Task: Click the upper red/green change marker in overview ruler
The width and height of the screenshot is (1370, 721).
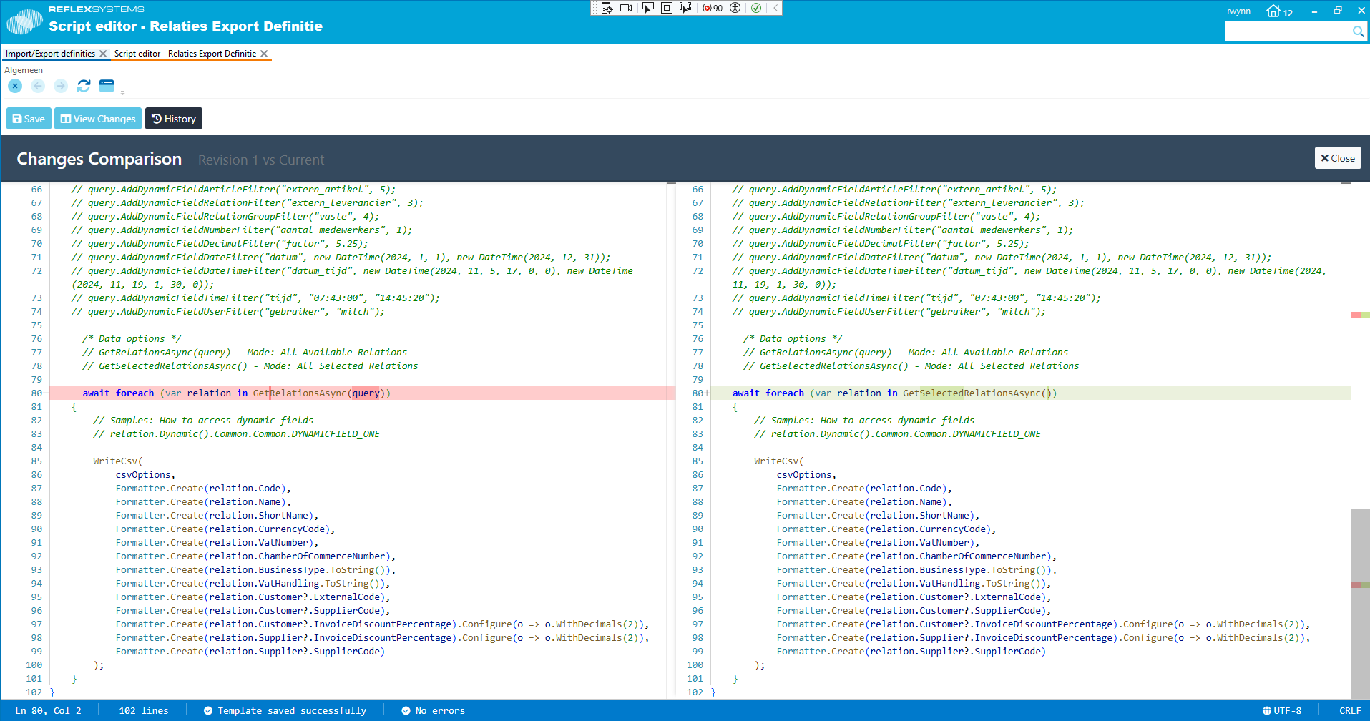Action: [x=1360, y=315]
